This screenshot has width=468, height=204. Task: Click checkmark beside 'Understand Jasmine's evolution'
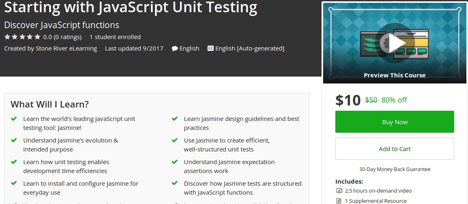[14, 140]
